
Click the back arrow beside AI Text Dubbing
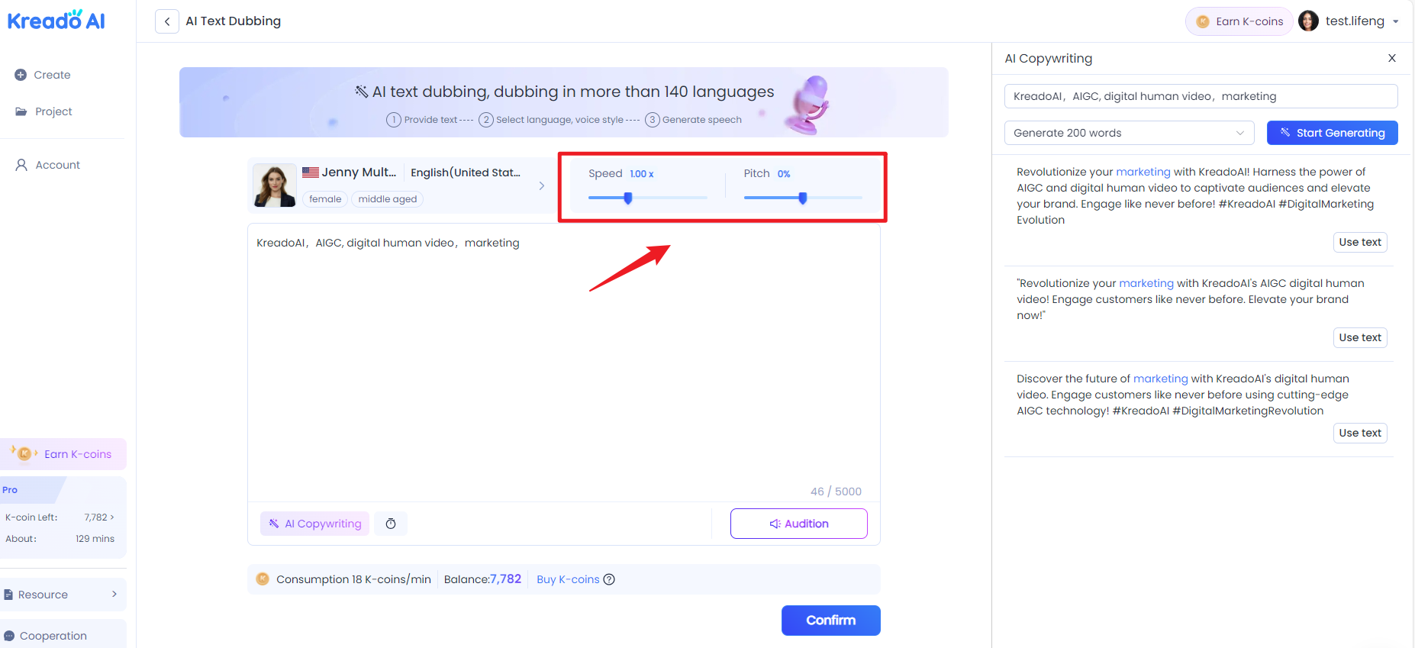tap(167, 21)
